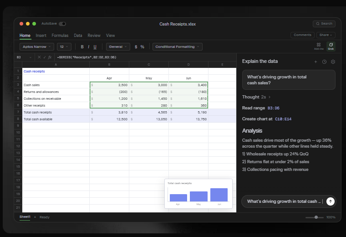The image size is (346, 237).
Task: Apply italic formatting
Action: point(88,47)
